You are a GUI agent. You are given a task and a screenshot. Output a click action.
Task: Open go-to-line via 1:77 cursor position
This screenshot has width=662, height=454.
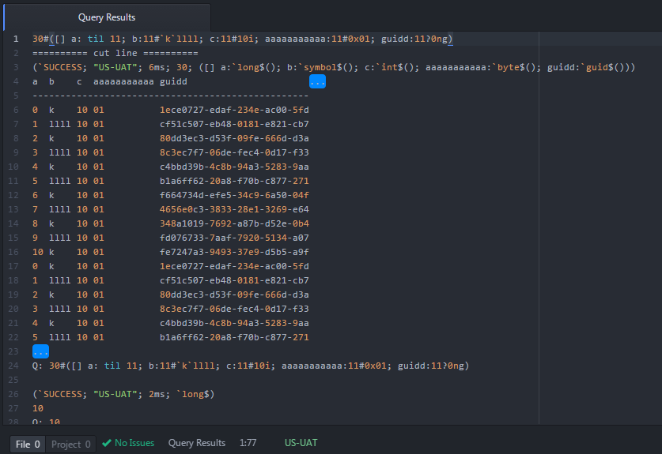pyautogui.click(x=248, y=443)
